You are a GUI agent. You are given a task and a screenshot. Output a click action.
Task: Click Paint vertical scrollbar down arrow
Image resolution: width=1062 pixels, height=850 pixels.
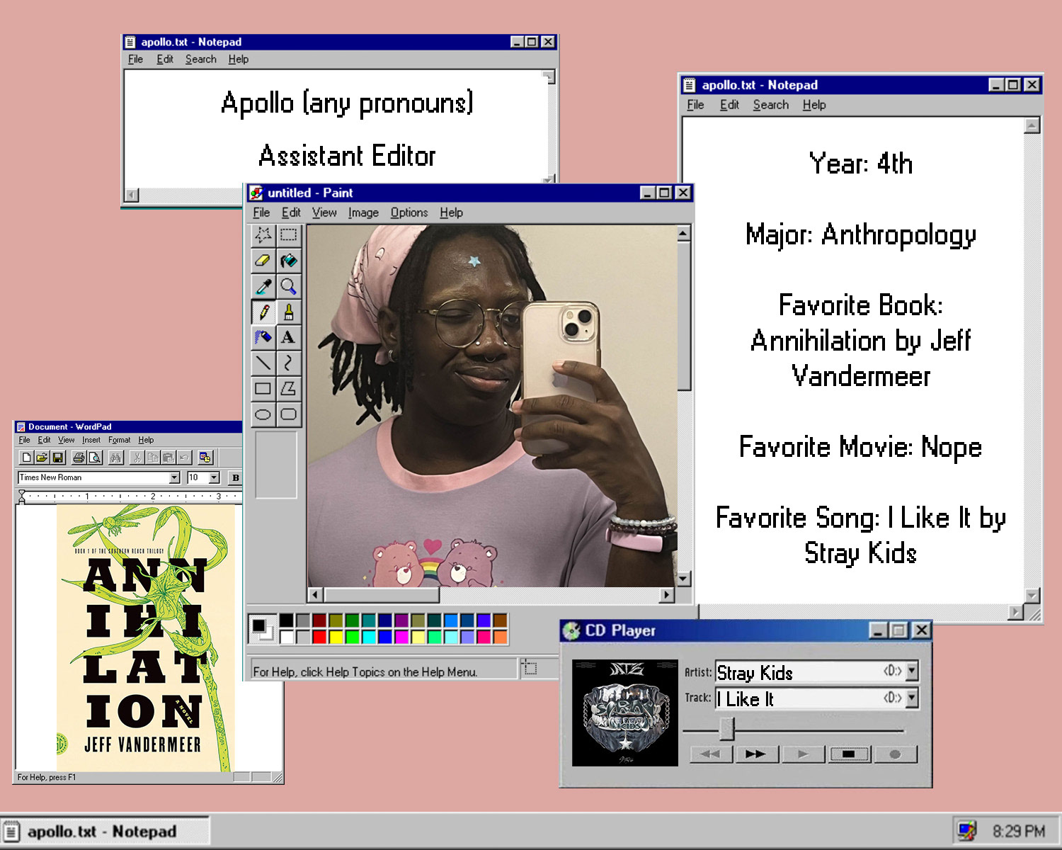pyautogui.click(x=683, y=579)
